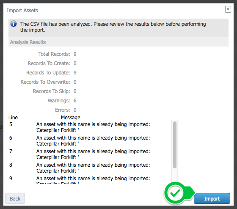The height and width of the screenshot is (209, 237).
Task: Select the warning message for line 7
Action: pos(93,154)
